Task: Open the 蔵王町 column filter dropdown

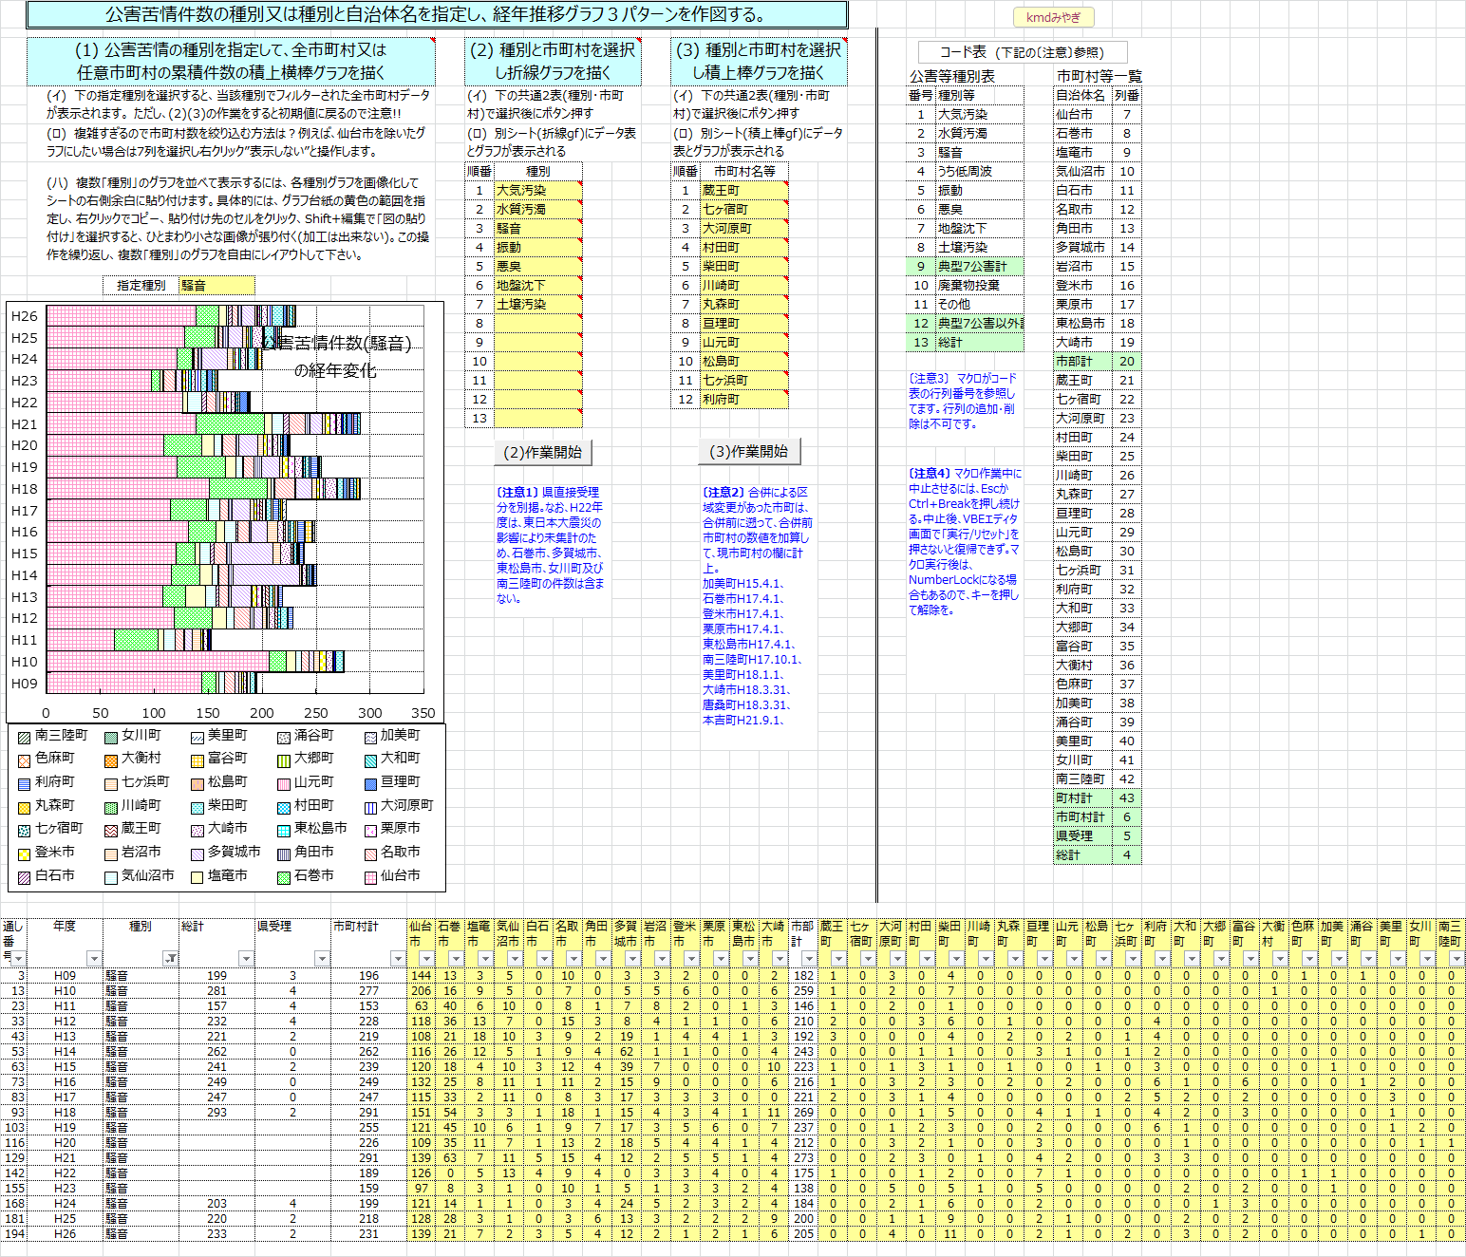Action: tap(838, 959)
